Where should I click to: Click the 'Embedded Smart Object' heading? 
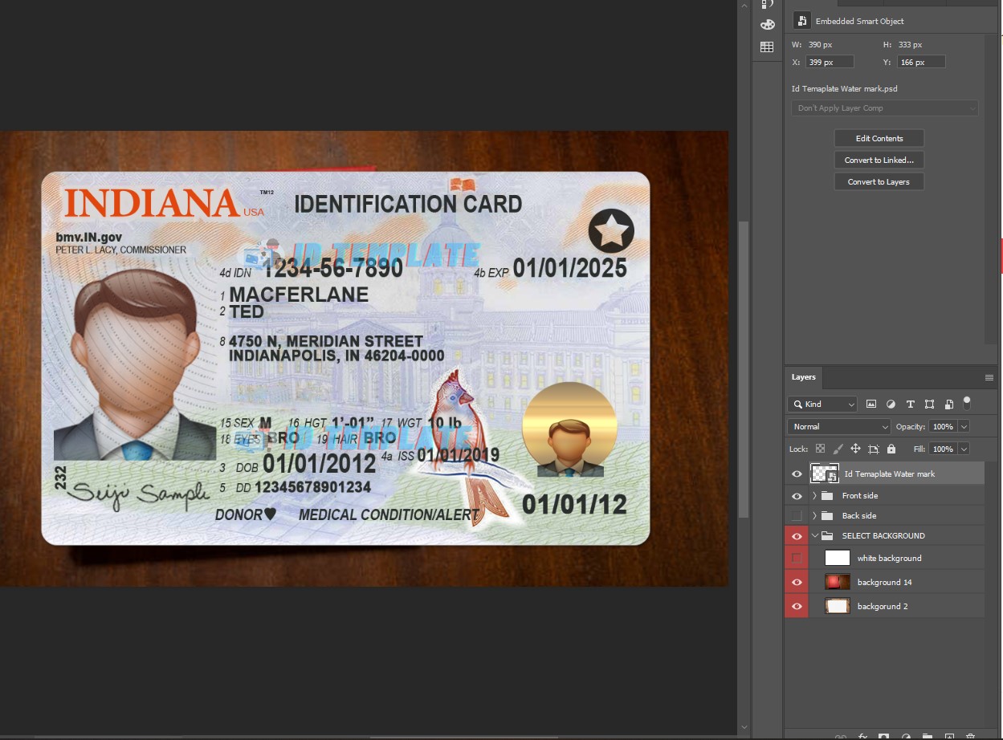pyautogui.click(x=859, y=22)
